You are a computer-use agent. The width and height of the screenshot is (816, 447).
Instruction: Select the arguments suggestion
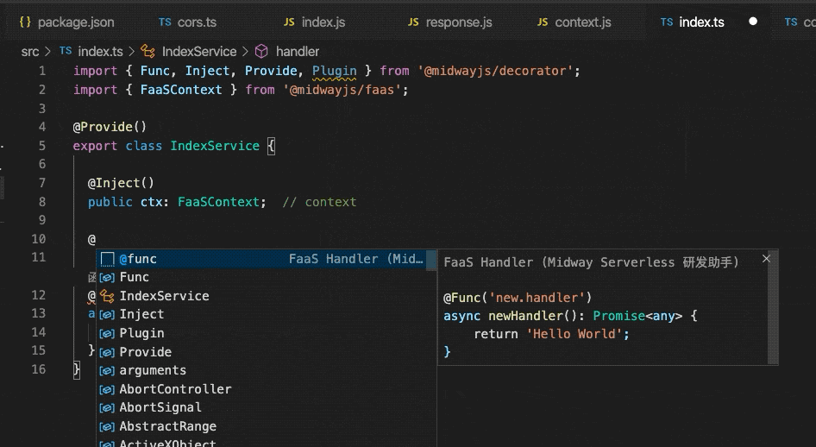(x=267, y=370)
